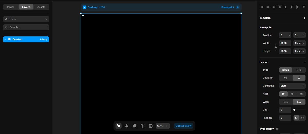
Task: Align selection to top edge icon
Action: tap(280, 7)
